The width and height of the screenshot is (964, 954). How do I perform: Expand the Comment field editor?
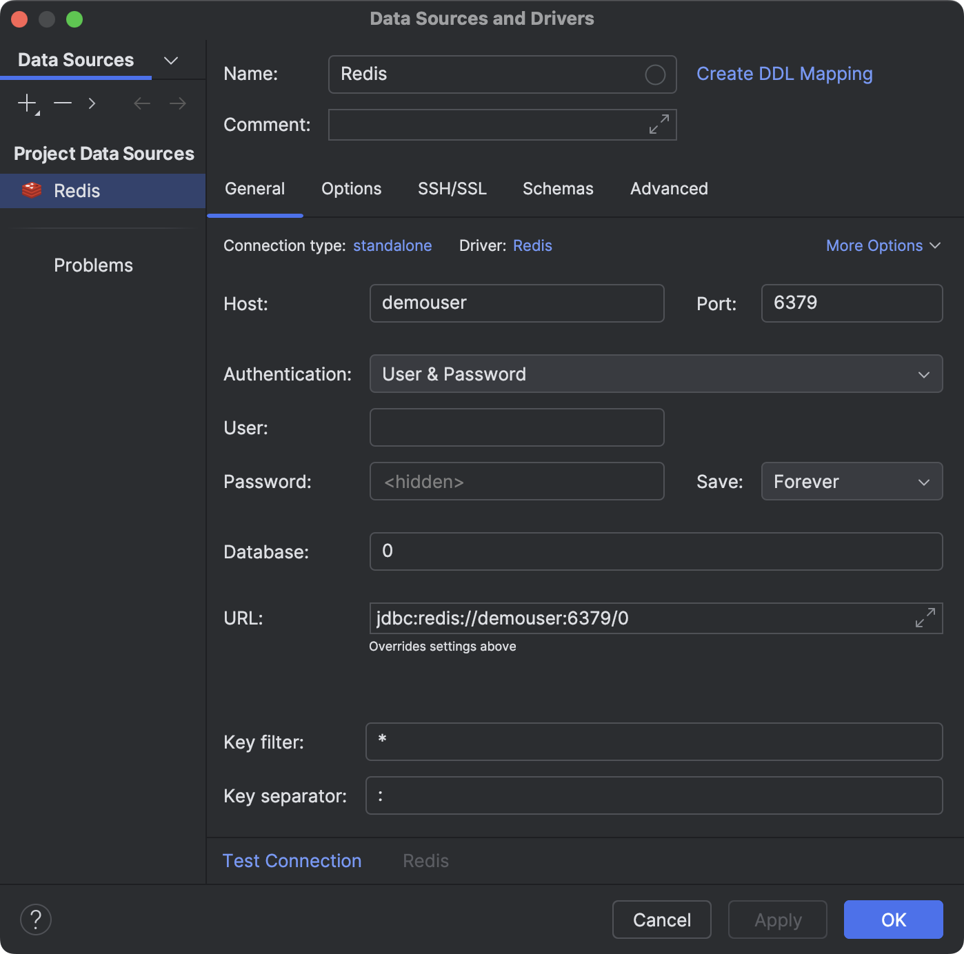[659, 125]
